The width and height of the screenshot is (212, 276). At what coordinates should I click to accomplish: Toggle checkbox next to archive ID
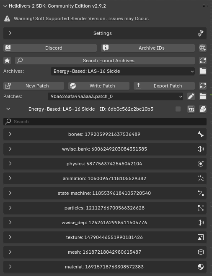(178, 109)
